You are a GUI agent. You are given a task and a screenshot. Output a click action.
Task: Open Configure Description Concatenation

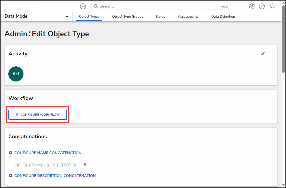[x=55, y=176]
